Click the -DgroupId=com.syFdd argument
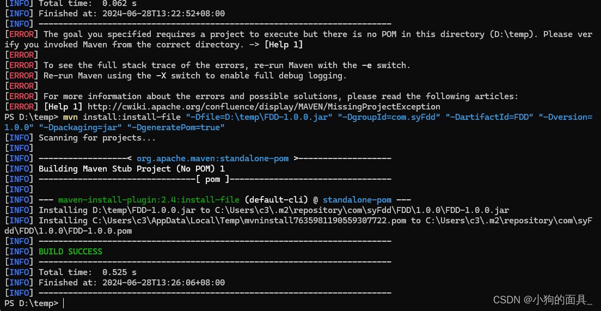The image size is (601, 311). click(x=389, y=117)
